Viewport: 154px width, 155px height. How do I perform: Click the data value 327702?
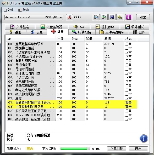click(109, 98)
